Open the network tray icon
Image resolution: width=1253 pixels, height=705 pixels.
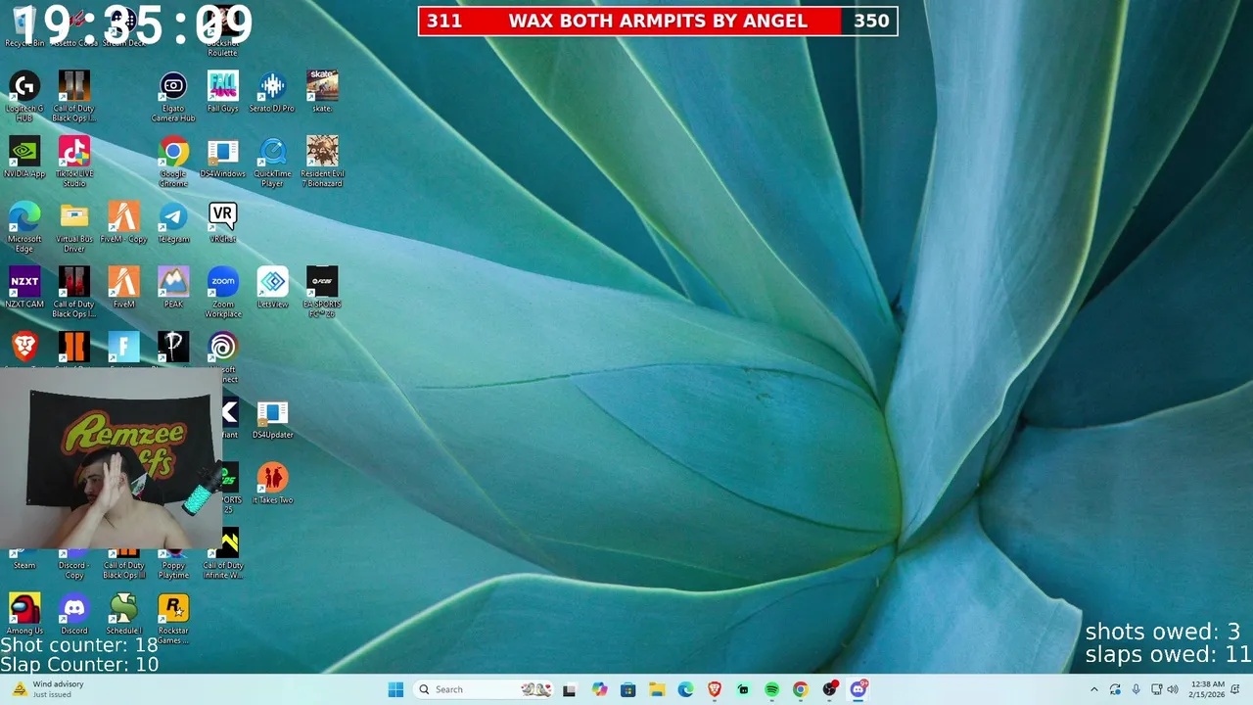[1156, 689]
